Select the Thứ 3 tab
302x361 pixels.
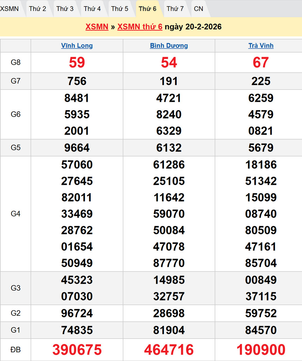point(65,9)
